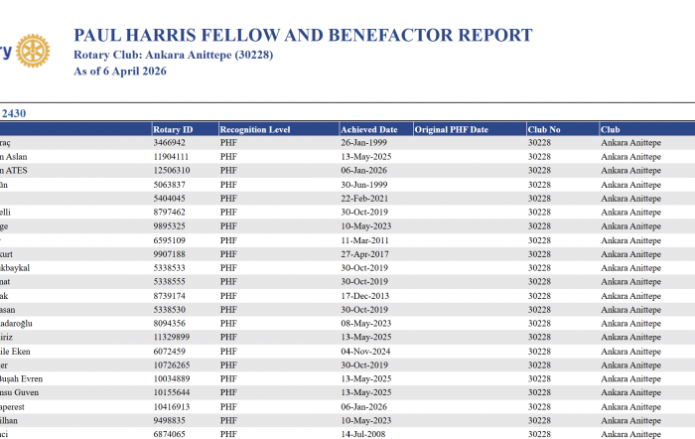Click Ankara Anittepe in the 5404045 row
Screen dimensions: 695x439
coord(630,199)
